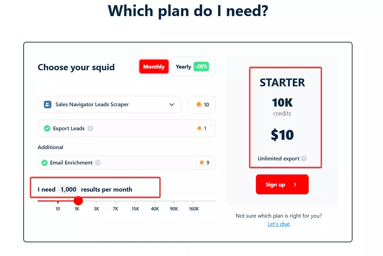
Task: Open the Sales Navigator Leads Scraper dropdown
Action: point(109,105)
